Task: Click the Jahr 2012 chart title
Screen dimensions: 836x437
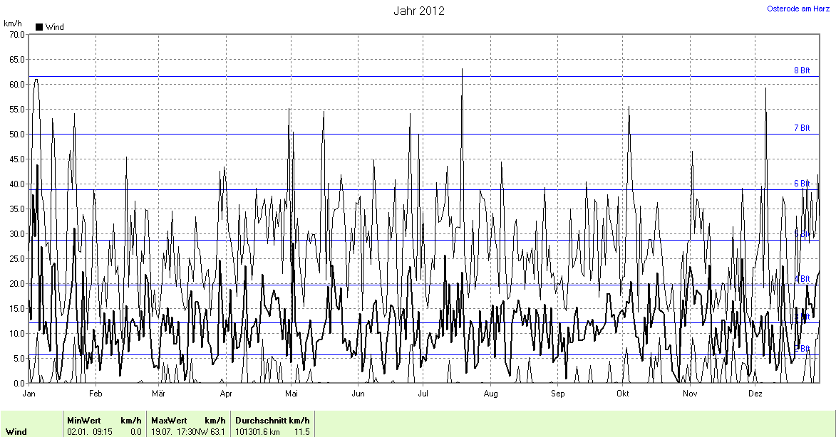Action: [418, 11]
